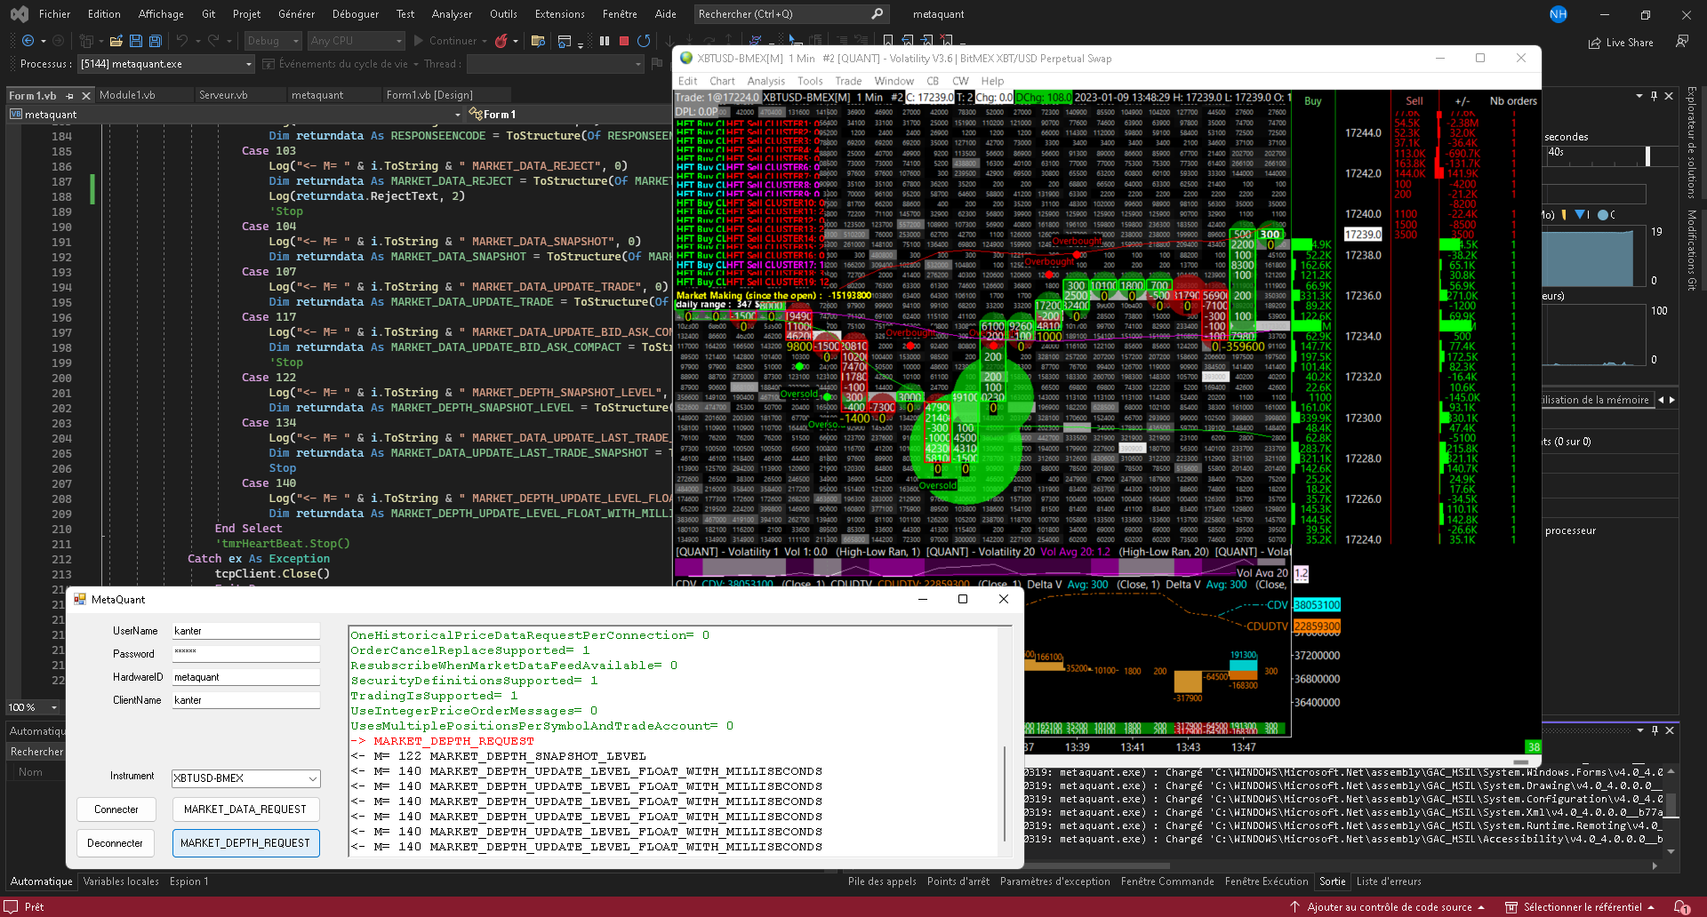Click the MARKET_DATA_REQUEST button
Viewport: 1707px width, 917px height.
point(245,809)
